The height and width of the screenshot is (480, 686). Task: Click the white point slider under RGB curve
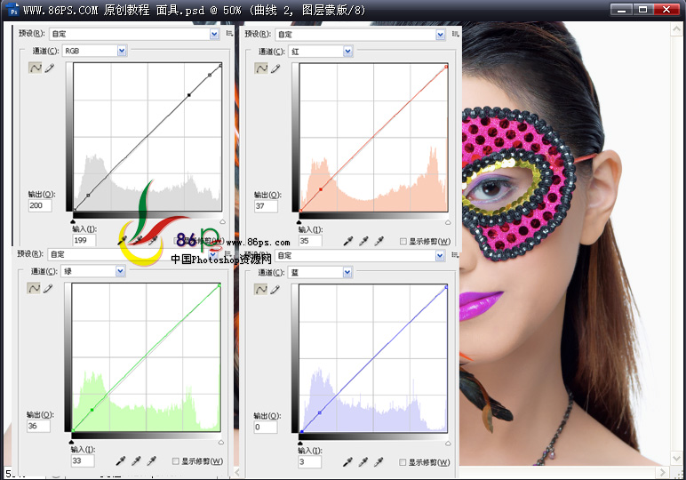(x=222, y=222)
